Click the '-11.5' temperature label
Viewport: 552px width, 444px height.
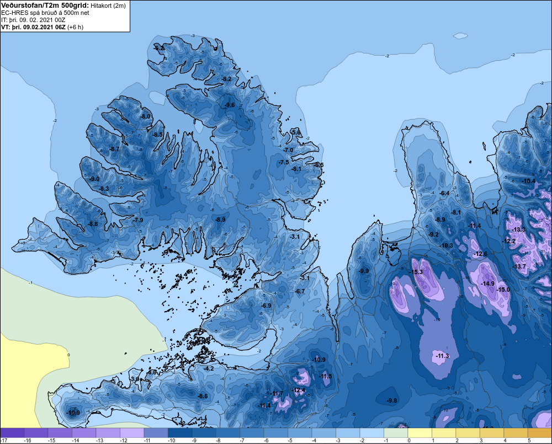coord(325,376)
